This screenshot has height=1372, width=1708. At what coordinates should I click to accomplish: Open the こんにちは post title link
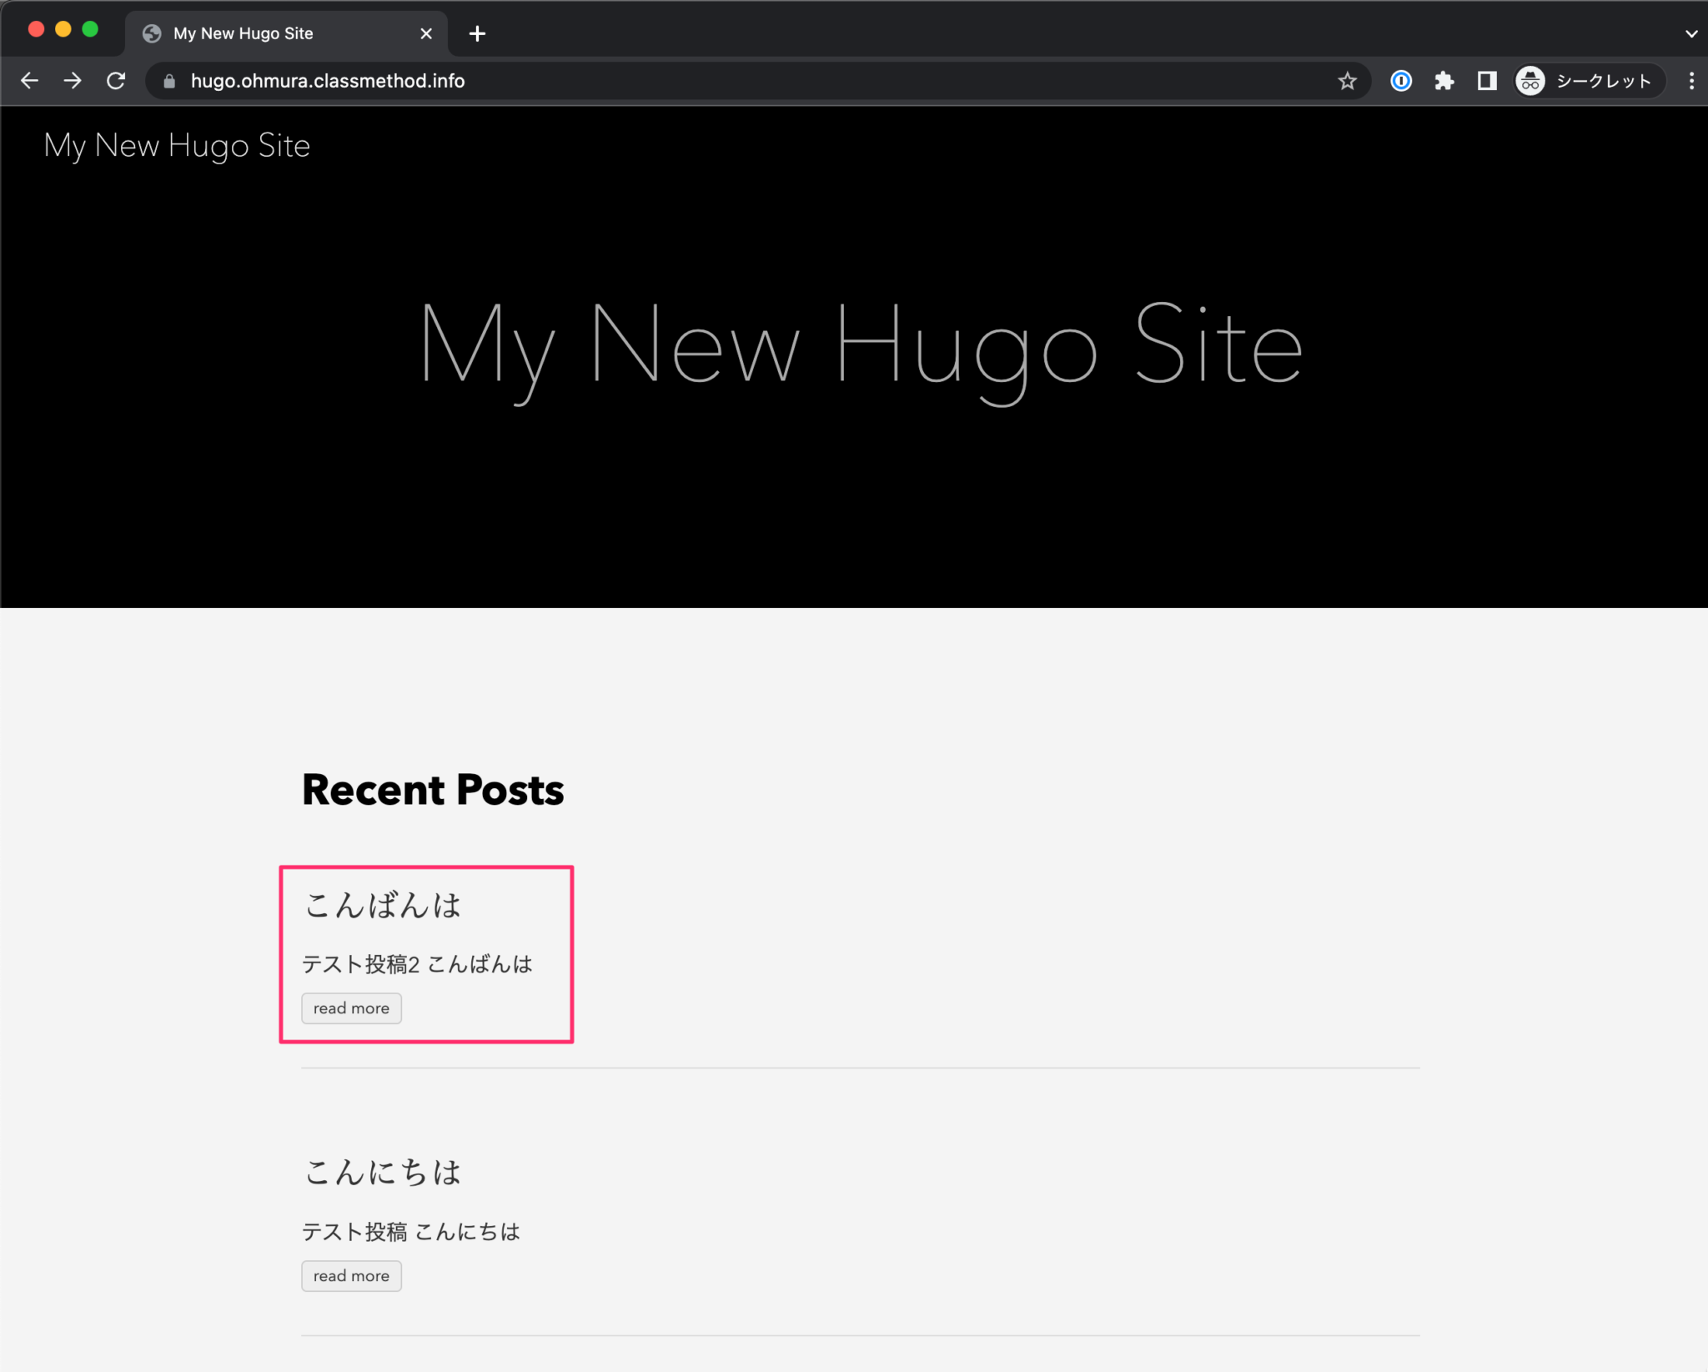click(x=383, y=1173)
